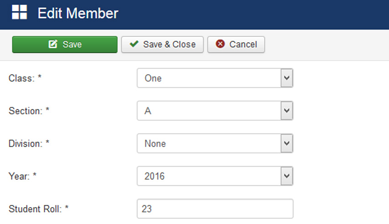Cancel editing the member
Screen dimensions: 389x224
point(236,45)
